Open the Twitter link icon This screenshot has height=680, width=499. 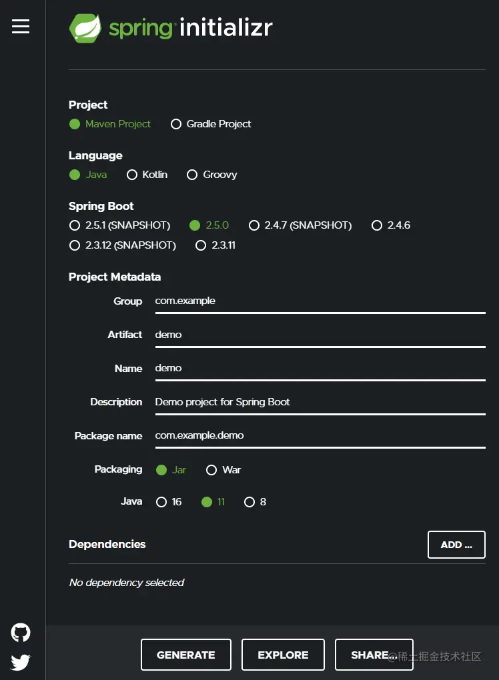[21, 662]
